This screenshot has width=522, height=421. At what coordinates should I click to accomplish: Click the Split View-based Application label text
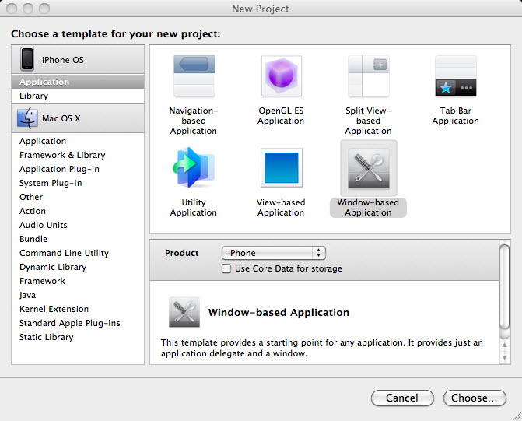click(368, 121)
